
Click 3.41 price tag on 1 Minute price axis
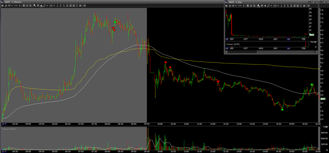click(x=323, y=99)
